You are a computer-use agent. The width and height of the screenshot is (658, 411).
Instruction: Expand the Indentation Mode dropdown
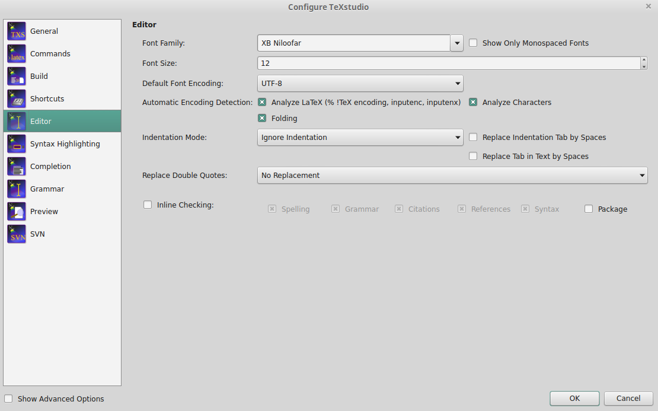point(360,137)
